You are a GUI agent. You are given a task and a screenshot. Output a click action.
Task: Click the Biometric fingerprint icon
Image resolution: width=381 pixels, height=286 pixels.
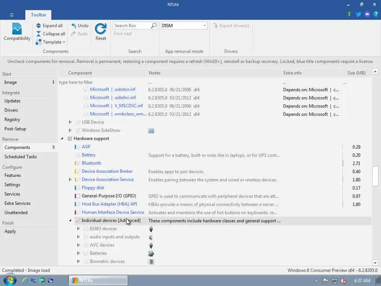(x=151, y=262)
